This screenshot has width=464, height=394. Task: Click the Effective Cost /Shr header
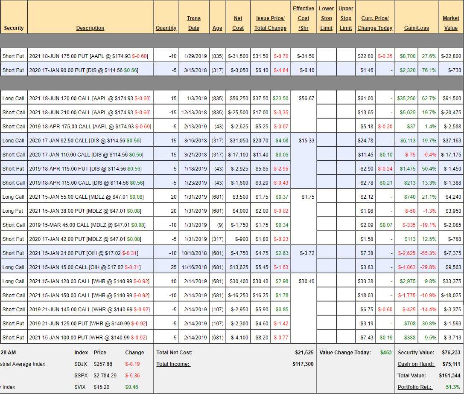pyautogui.click(x=303, y=18)
